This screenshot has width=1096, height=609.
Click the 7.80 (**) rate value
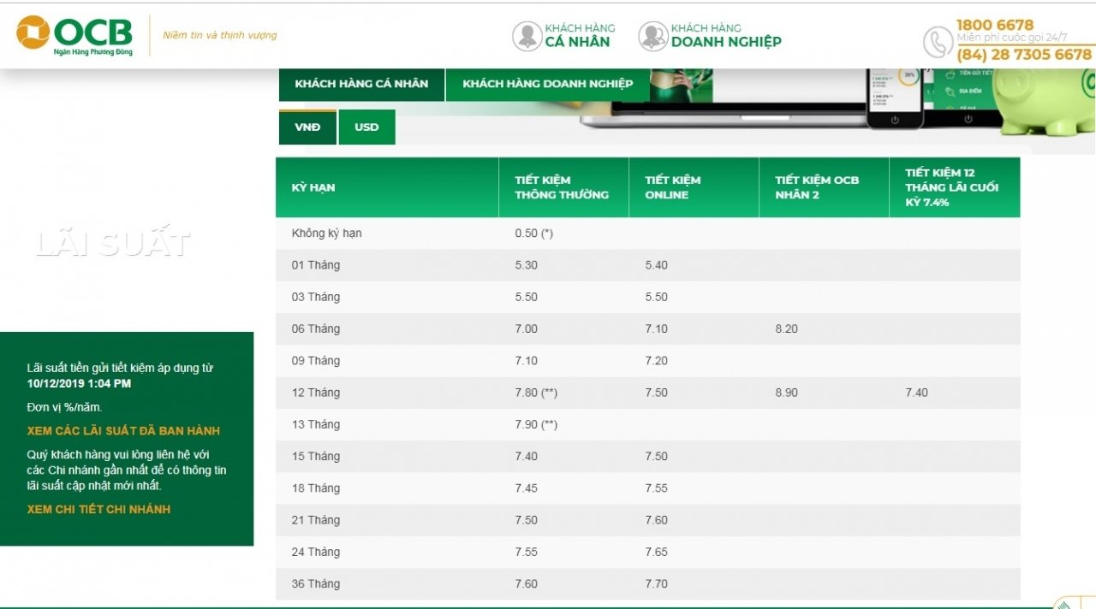tap(536, 393)
